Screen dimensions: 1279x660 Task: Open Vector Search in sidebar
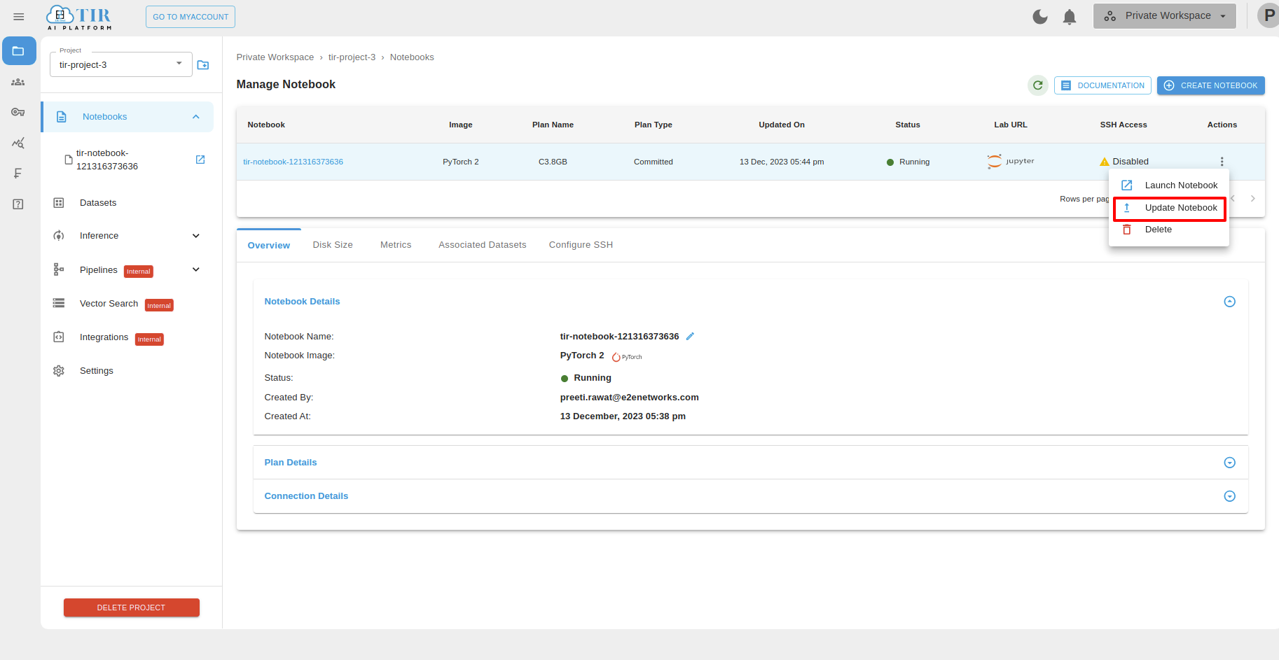point(109,304)
